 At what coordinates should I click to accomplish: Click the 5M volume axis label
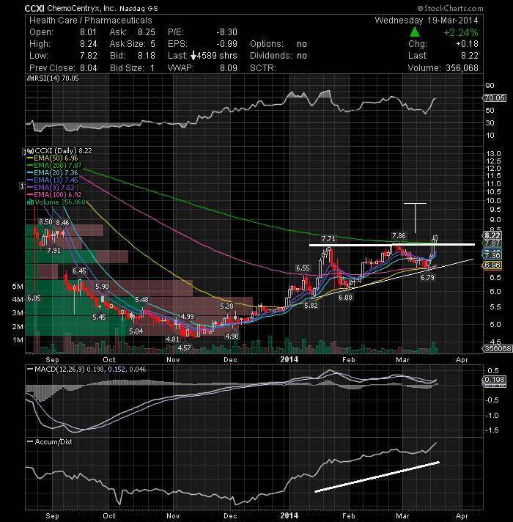(x=18, y=287)
